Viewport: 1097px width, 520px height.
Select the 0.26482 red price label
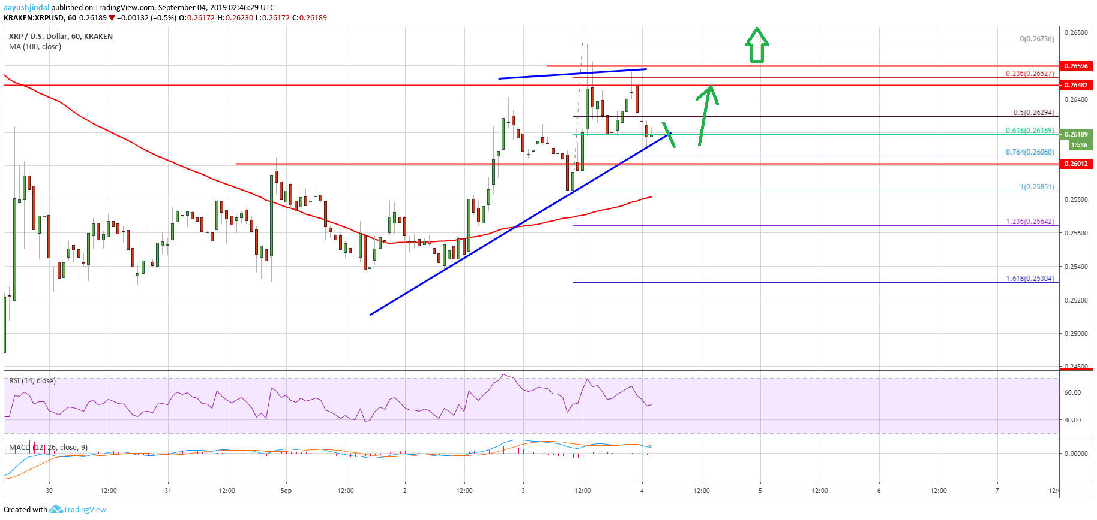click(x=1076, y=85)
